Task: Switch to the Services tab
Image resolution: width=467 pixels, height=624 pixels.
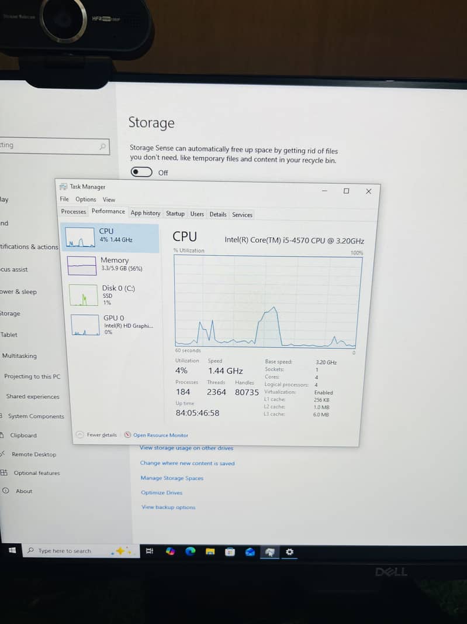Action: [242, 215]
